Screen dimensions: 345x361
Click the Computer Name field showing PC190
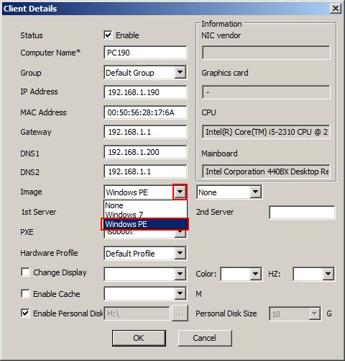(145, 53)
